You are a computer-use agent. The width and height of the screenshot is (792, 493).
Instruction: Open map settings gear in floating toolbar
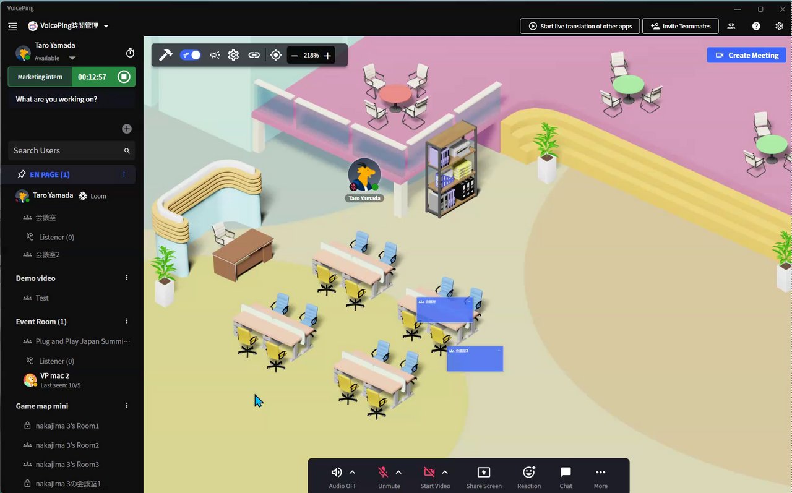(233, 55)
